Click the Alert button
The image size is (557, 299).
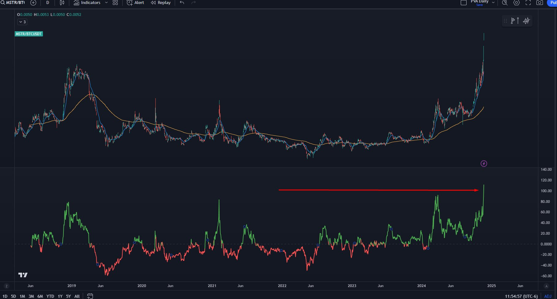coord(135,3)
